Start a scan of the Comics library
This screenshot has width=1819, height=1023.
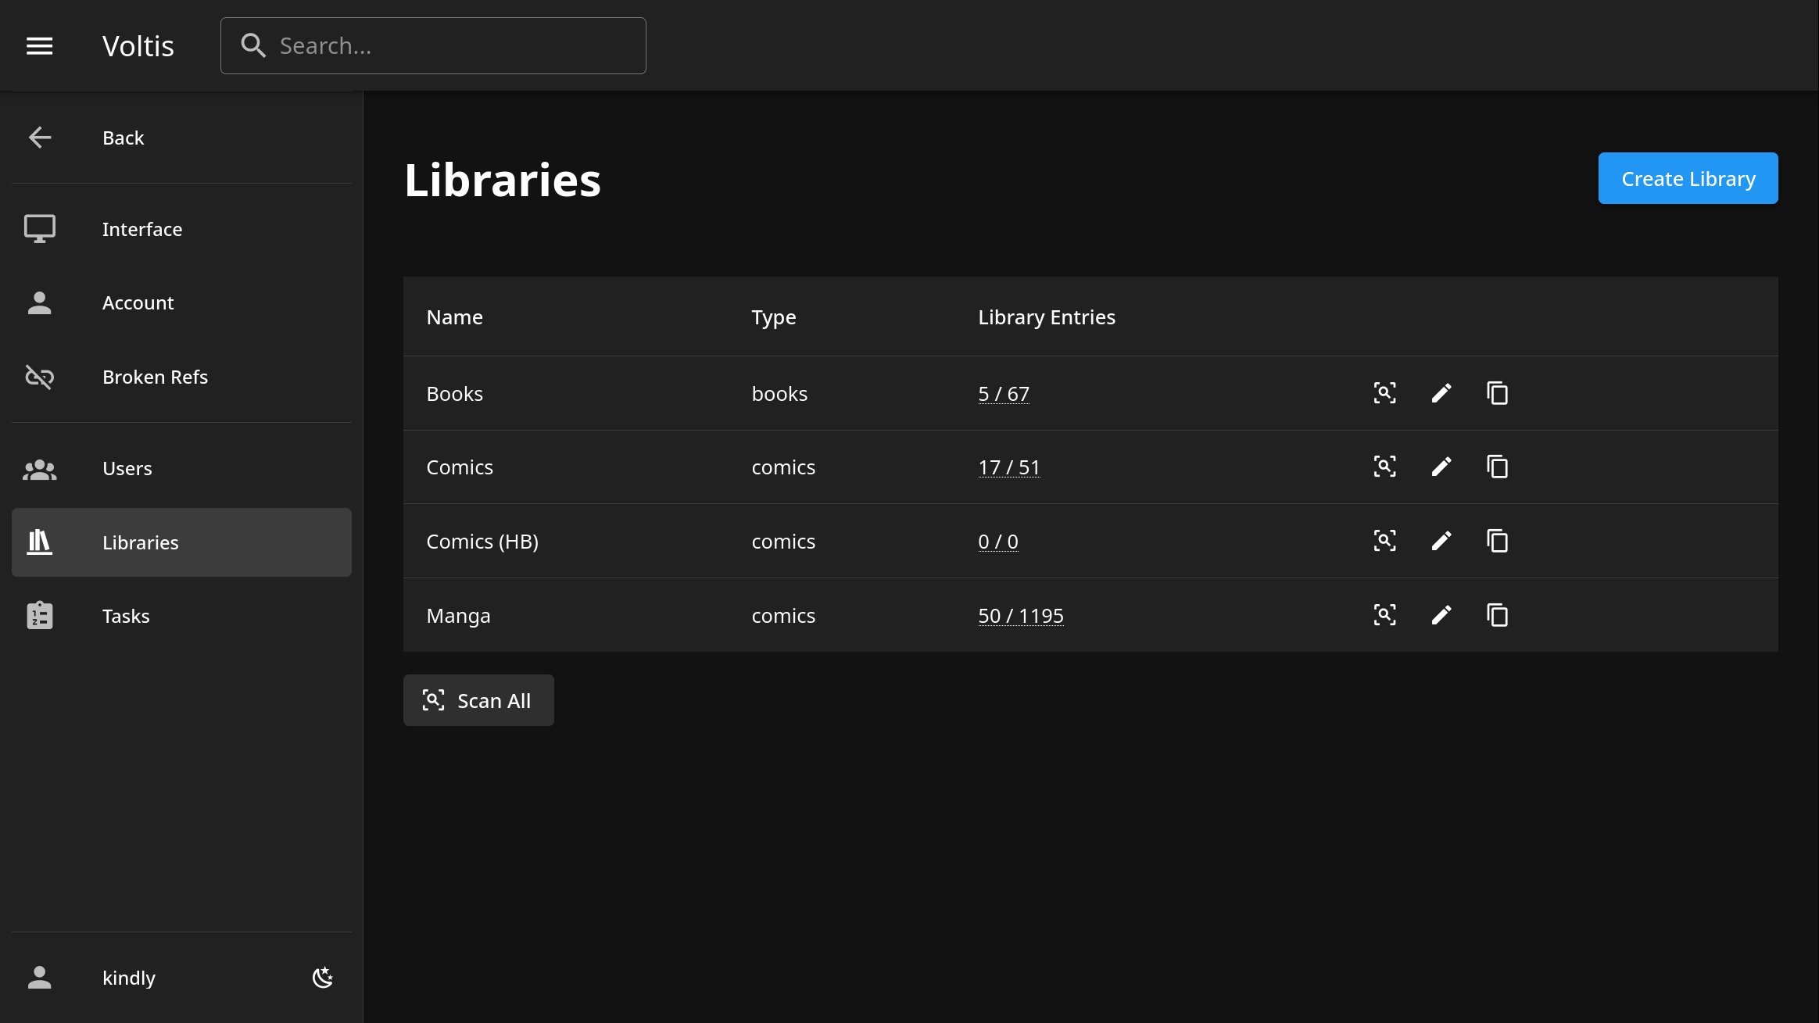(1384, 467)
